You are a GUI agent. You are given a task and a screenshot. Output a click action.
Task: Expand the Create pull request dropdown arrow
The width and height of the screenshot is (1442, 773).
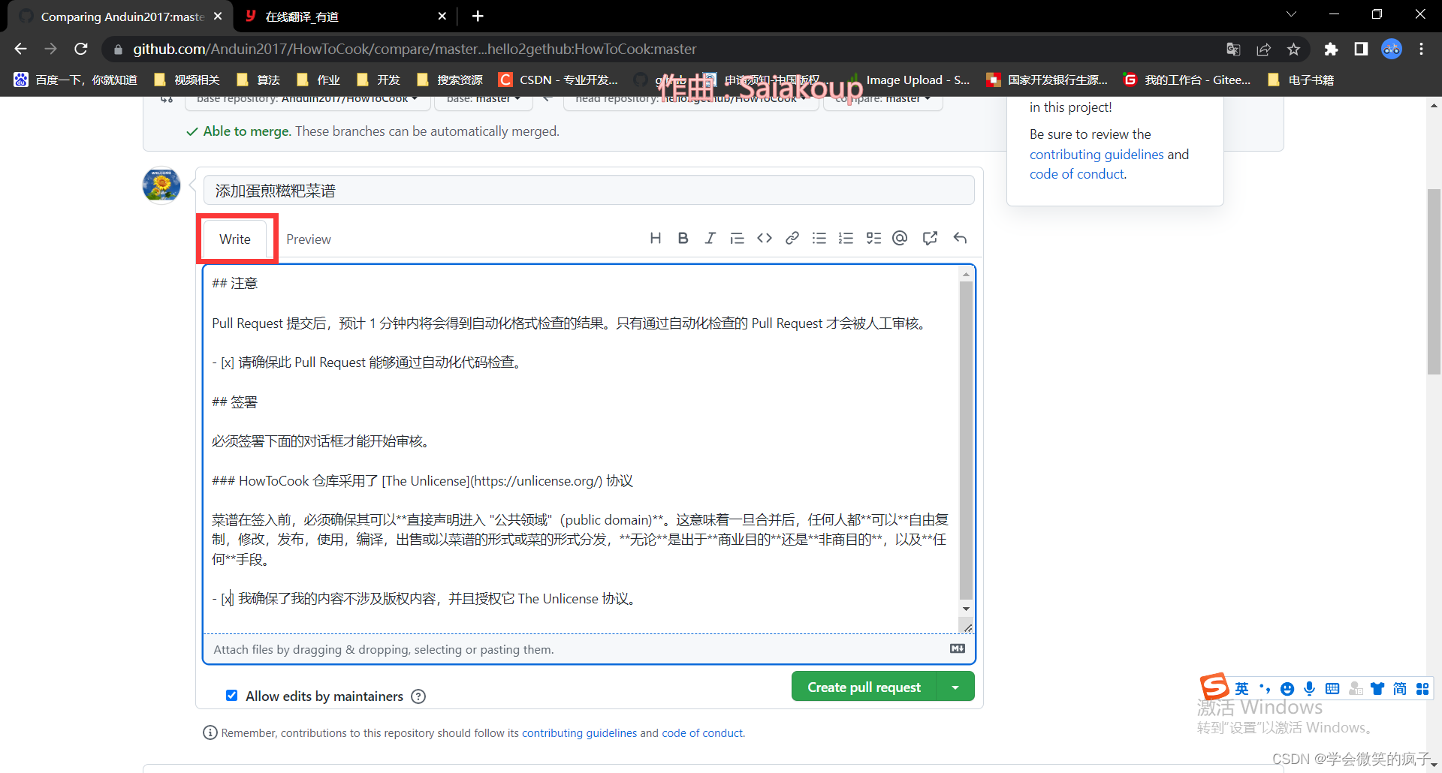pos(955,687)
